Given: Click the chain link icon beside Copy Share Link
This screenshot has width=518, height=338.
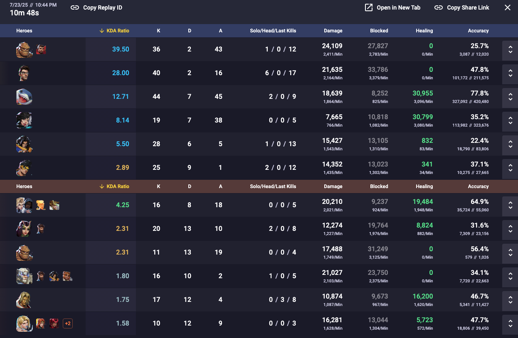Looking at the screenshot, I should (439, 7).
